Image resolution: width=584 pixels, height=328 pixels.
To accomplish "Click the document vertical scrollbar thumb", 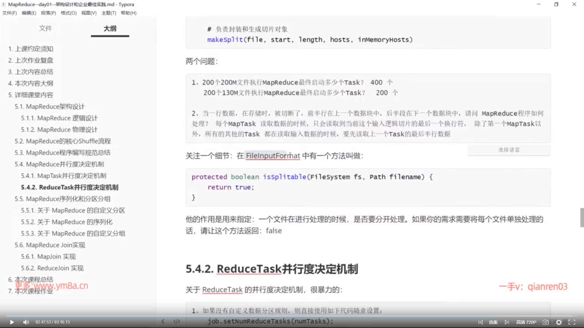I will point(582,217).
